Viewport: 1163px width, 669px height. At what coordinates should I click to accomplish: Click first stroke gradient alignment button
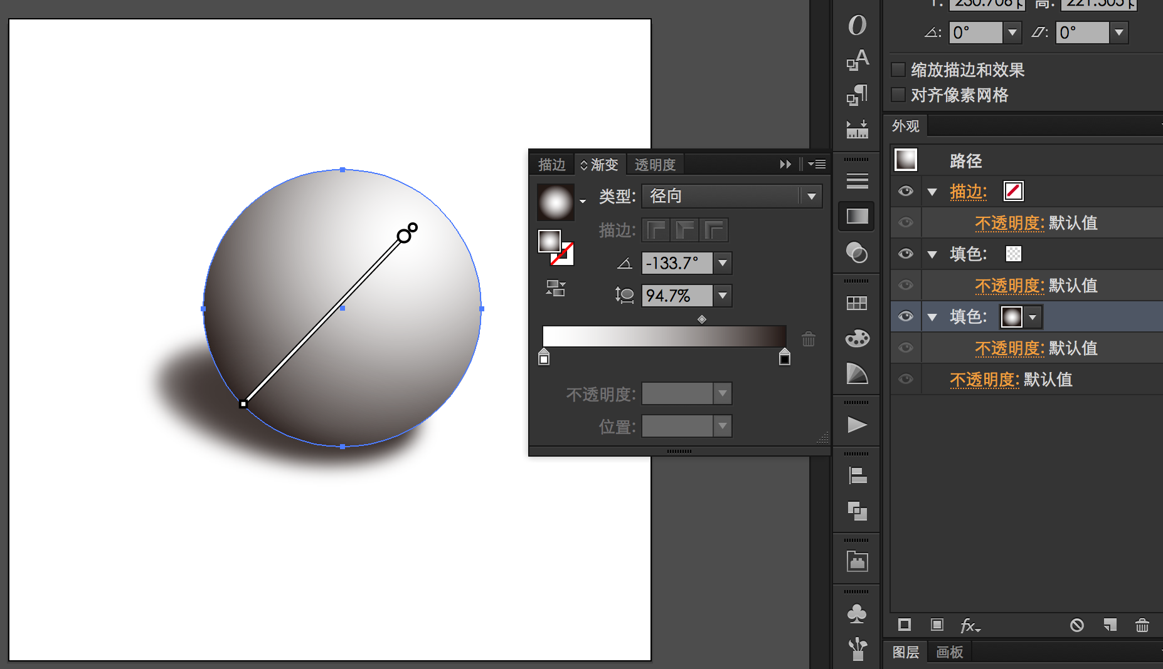656,231
